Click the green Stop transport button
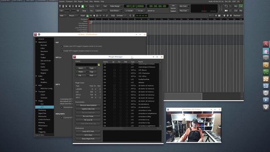The image size is (270, 152). 83,6
